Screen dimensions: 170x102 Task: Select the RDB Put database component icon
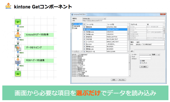18,61
